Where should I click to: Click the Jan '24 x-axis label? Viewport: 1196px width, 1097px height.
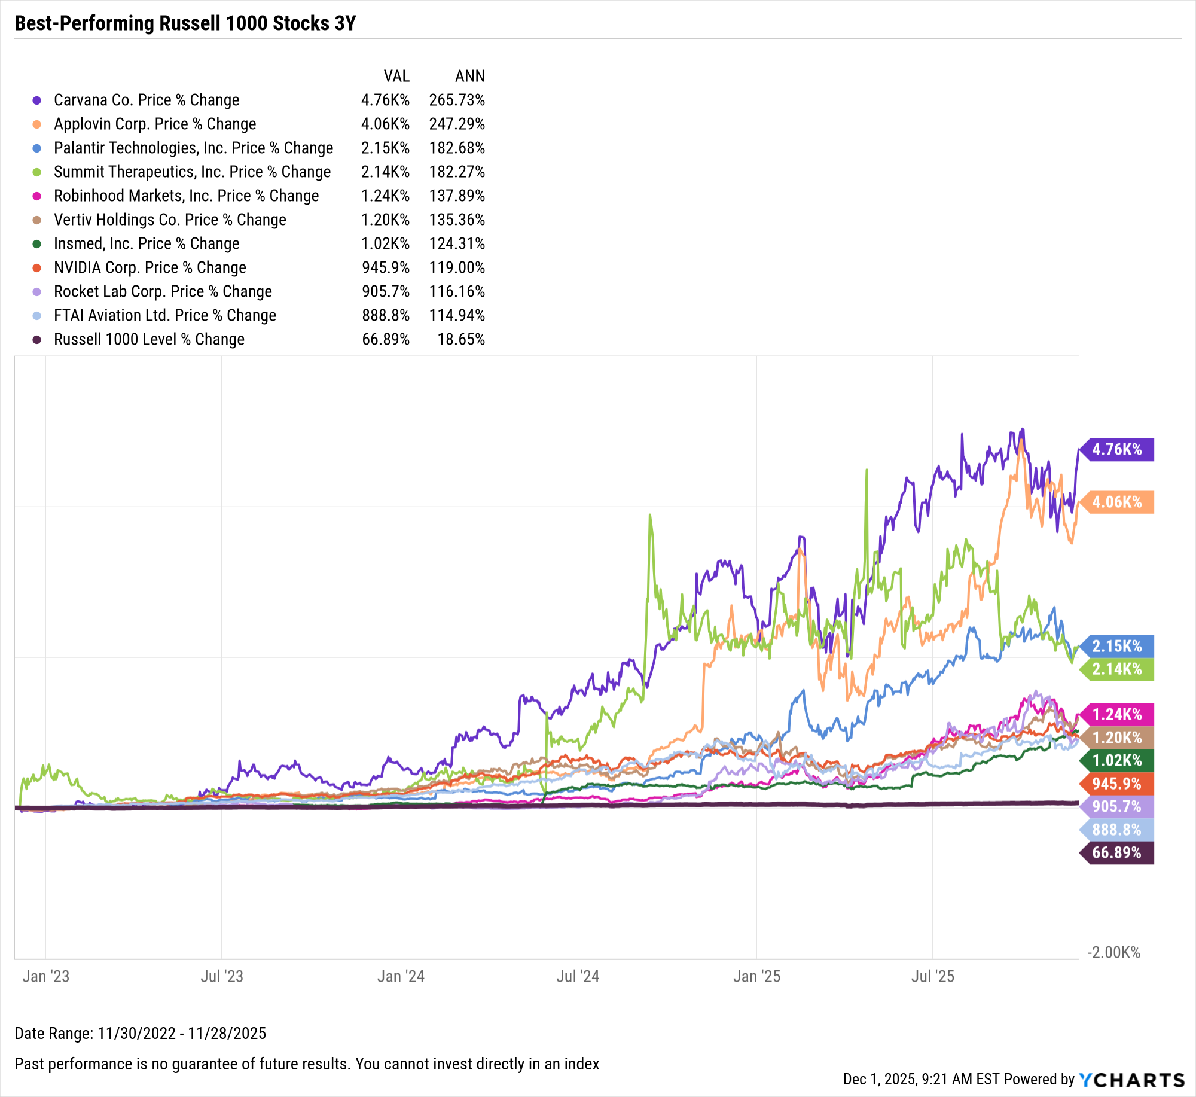401,976
